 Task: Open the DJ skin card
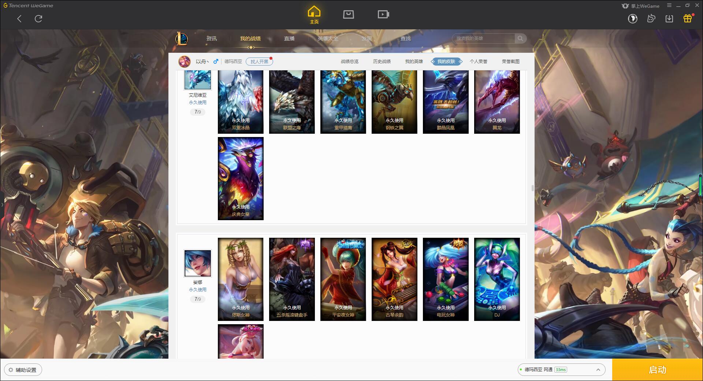click(497, 280)
